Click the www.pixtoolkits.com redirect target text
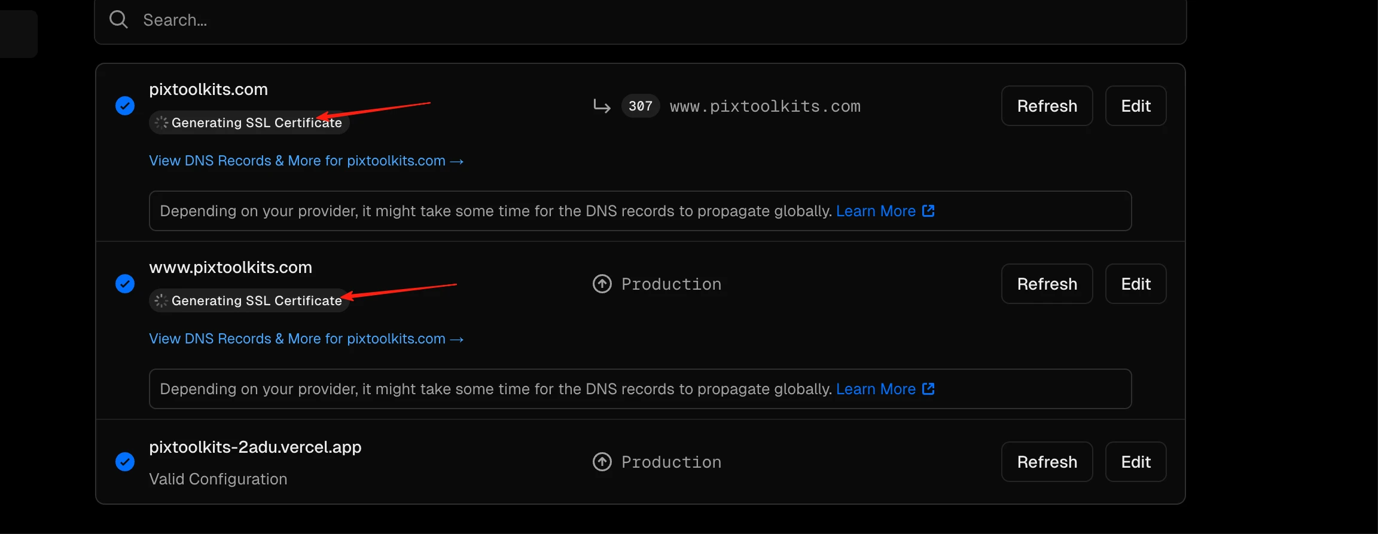Image resolution: width=1378 pixels, height=534 pixels. click(x=765, y=106)
